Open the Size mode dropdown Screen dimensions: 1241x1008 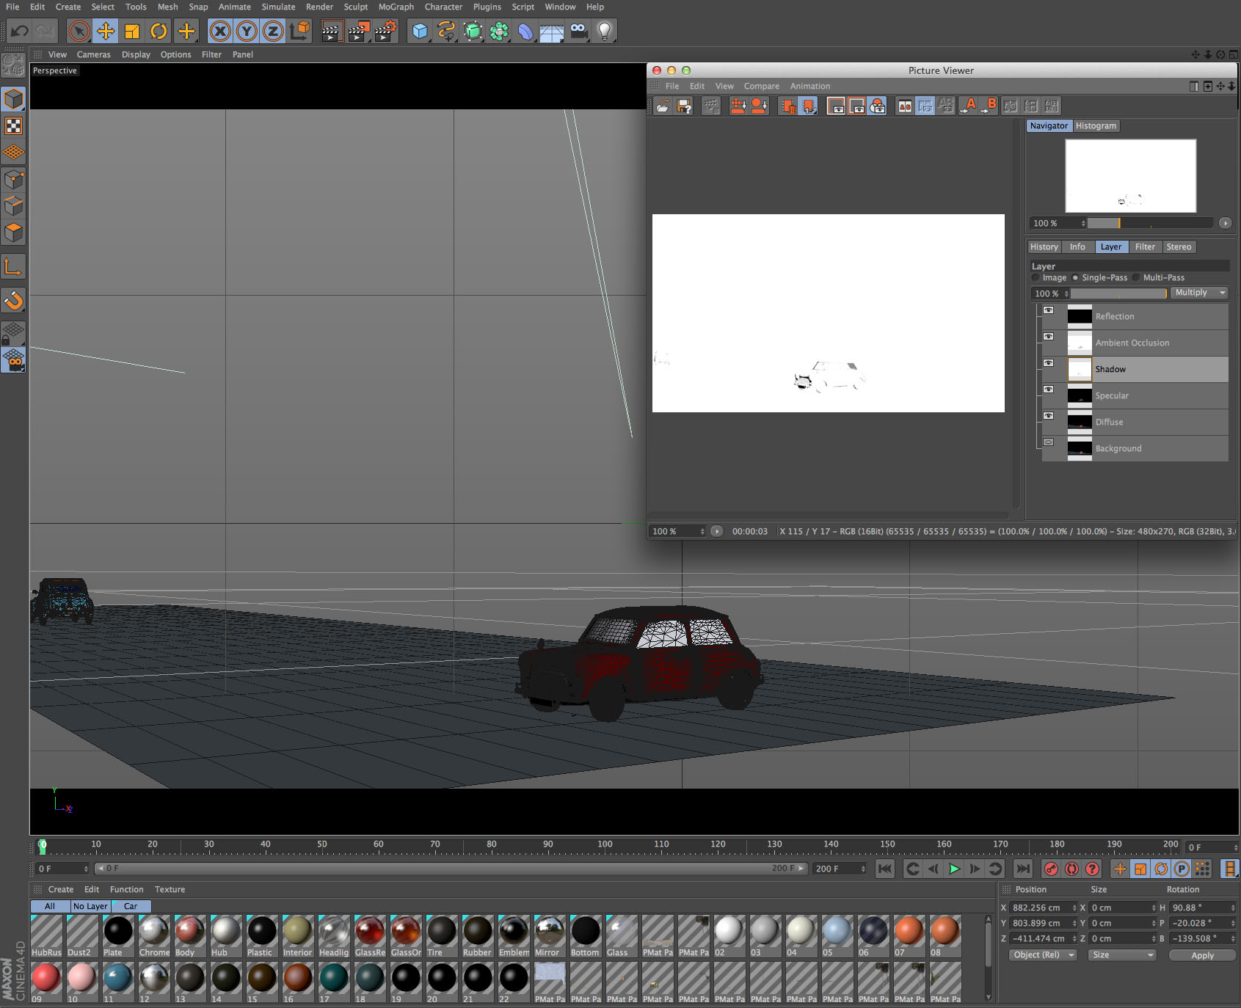point(1122,954)
